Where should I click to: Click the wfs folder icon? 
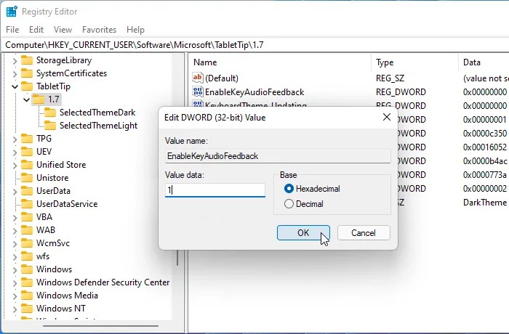coord(27,256)
